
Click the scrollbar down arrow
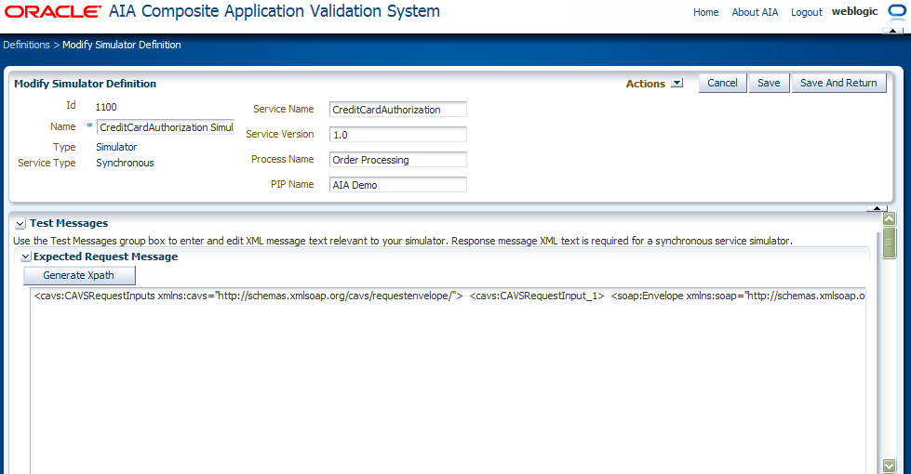pos(889,466)
